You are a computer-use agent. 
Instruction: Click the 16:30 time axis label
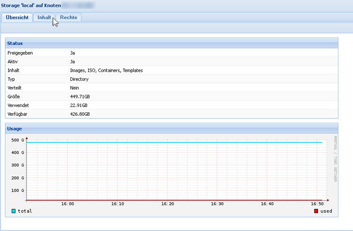(217, 204)
